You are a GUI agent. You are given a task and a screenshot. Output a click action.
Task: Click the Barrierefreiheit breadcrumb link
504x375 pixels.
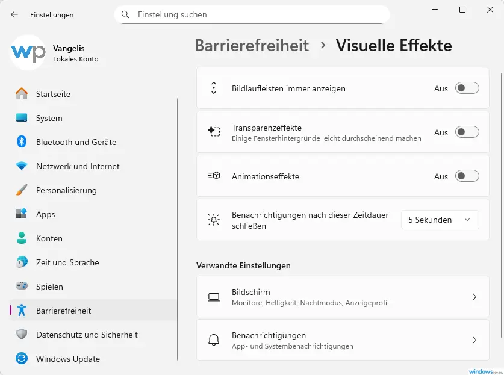(252, 45)
